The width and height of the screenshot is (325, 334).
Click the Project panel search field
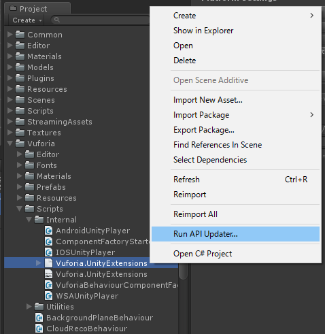101,20
